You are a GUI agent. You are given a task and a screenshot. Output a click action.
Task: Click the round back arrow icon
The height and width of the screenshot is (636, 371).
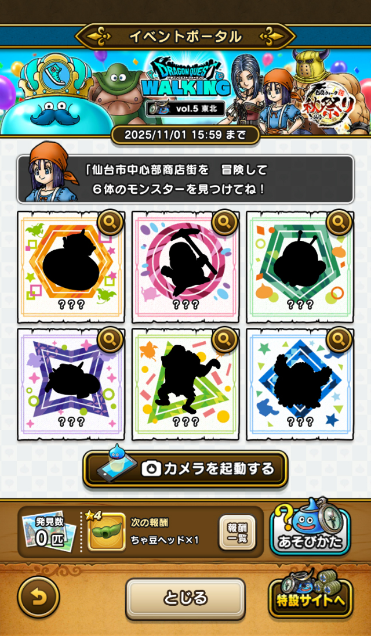tap(38, 597)
